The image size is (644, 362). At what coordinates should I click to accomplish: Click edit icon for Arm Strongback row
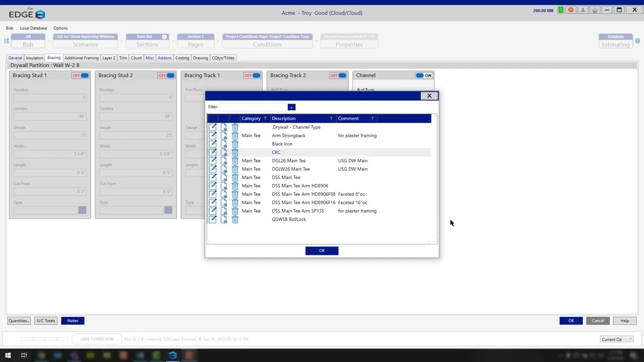(213, 136)
